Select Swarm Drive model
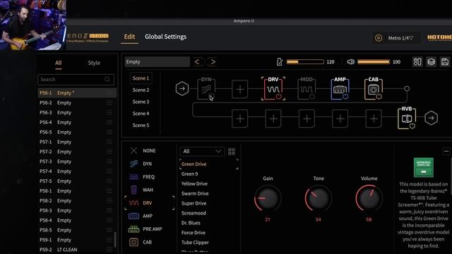The image size is (452, 254). click(x=195, y=193)
